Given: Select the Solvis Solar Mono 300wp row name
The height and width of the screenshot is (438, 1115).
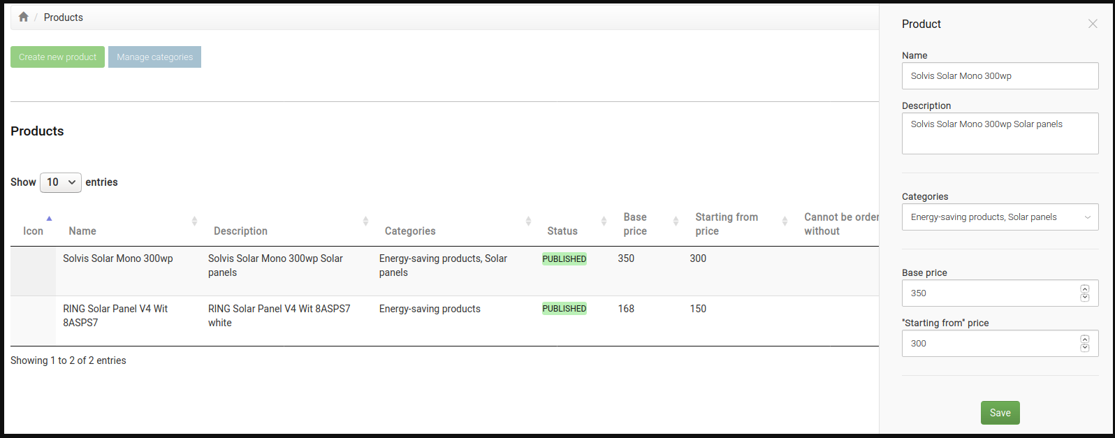Looking at the screenshot, I should (x=118, y=258).
